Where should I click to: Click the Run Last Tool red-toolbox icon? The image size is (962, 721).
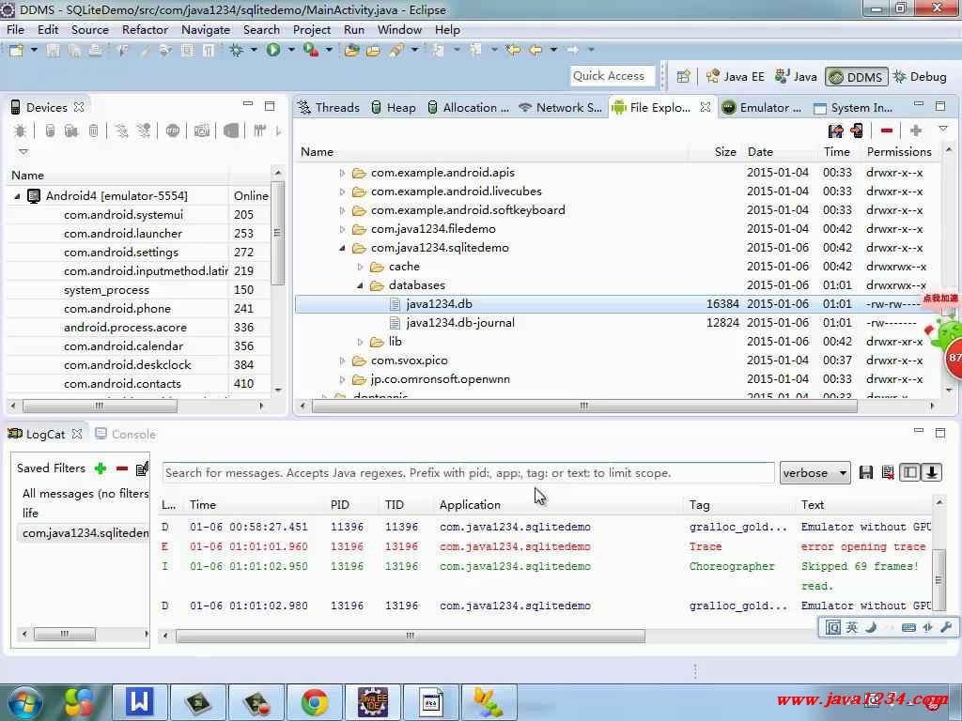310,50
